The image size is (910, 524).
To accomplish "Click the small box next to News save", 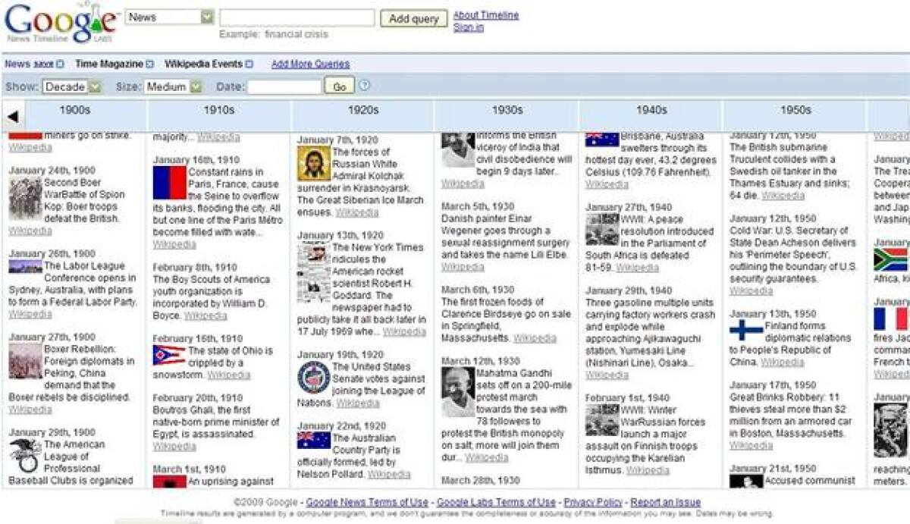I will click(x=60, y=64).
